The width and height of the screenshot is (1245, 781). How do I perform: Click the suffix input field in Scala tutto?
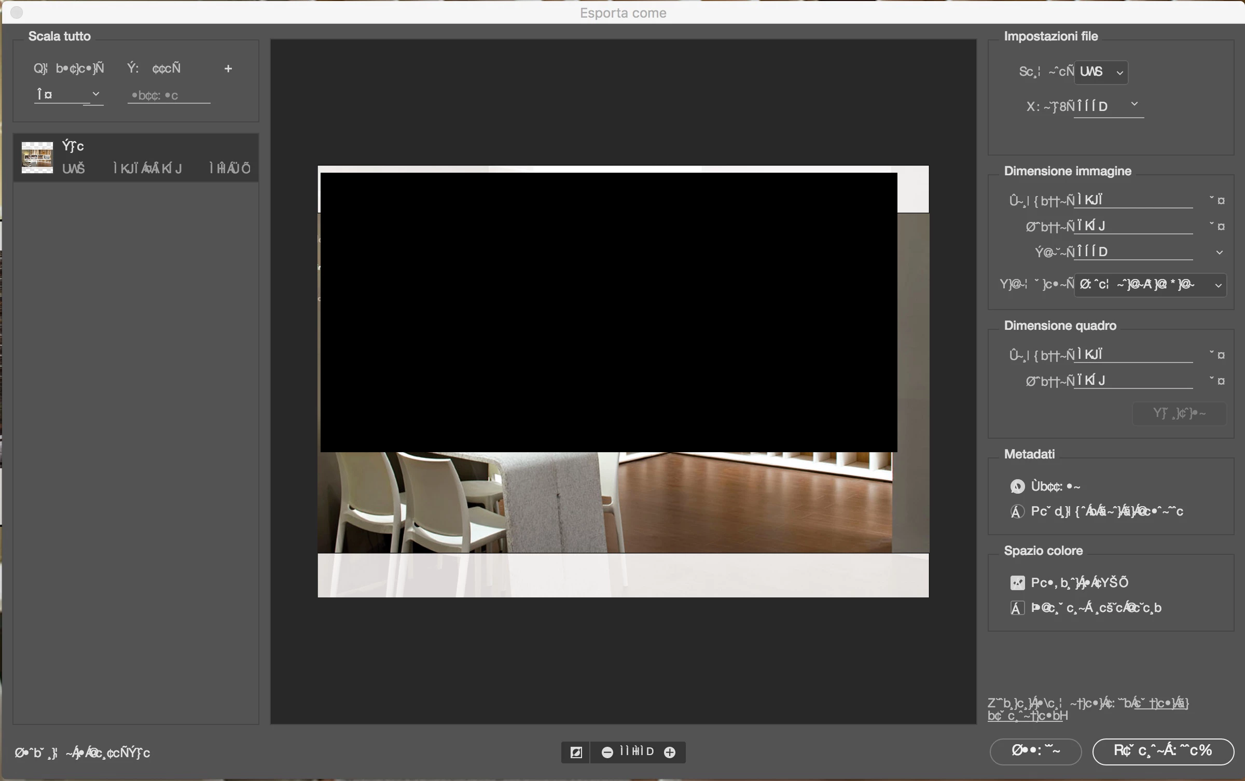[169, 95]
